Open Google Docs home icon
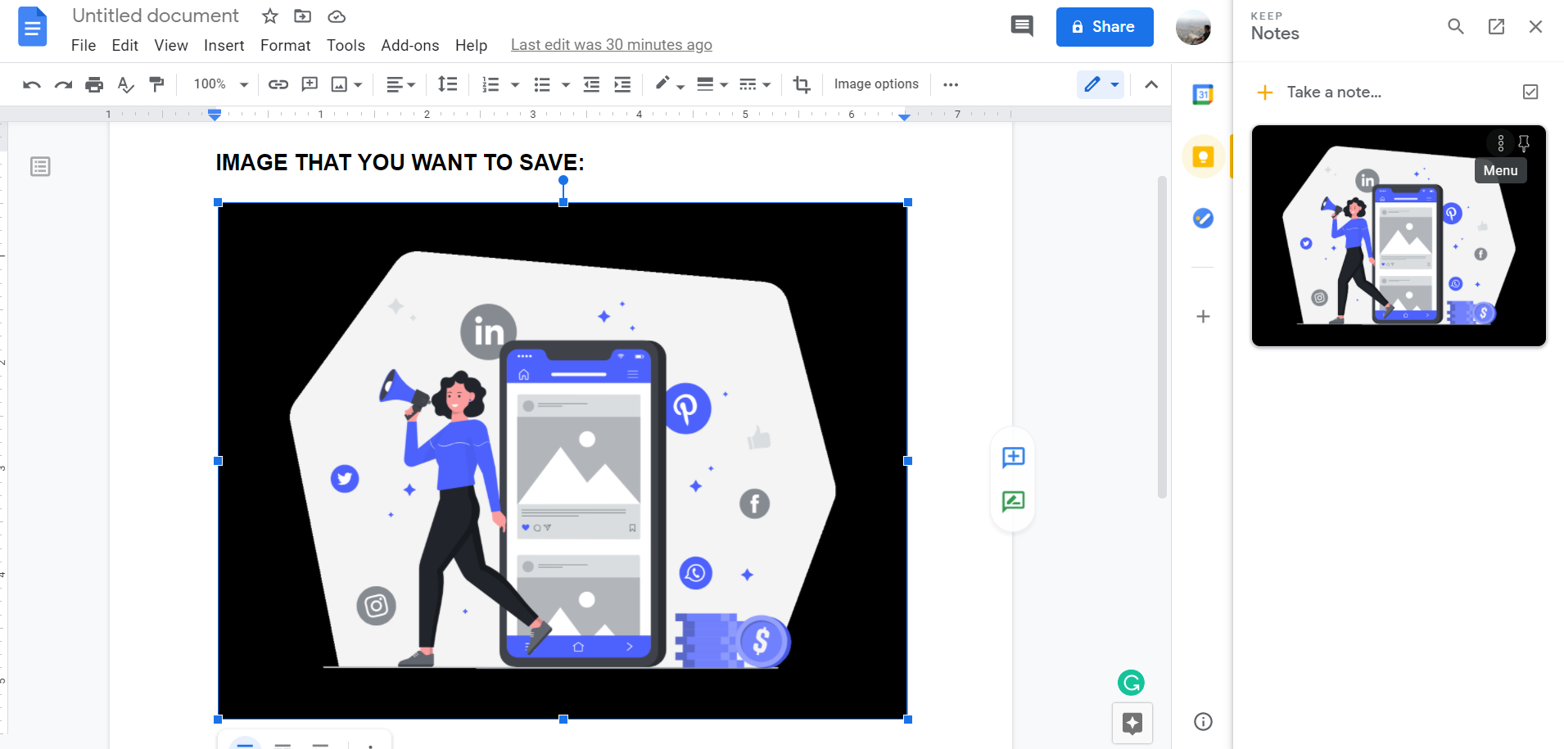This screenshot has width=1564, height=749. (32, 27)
